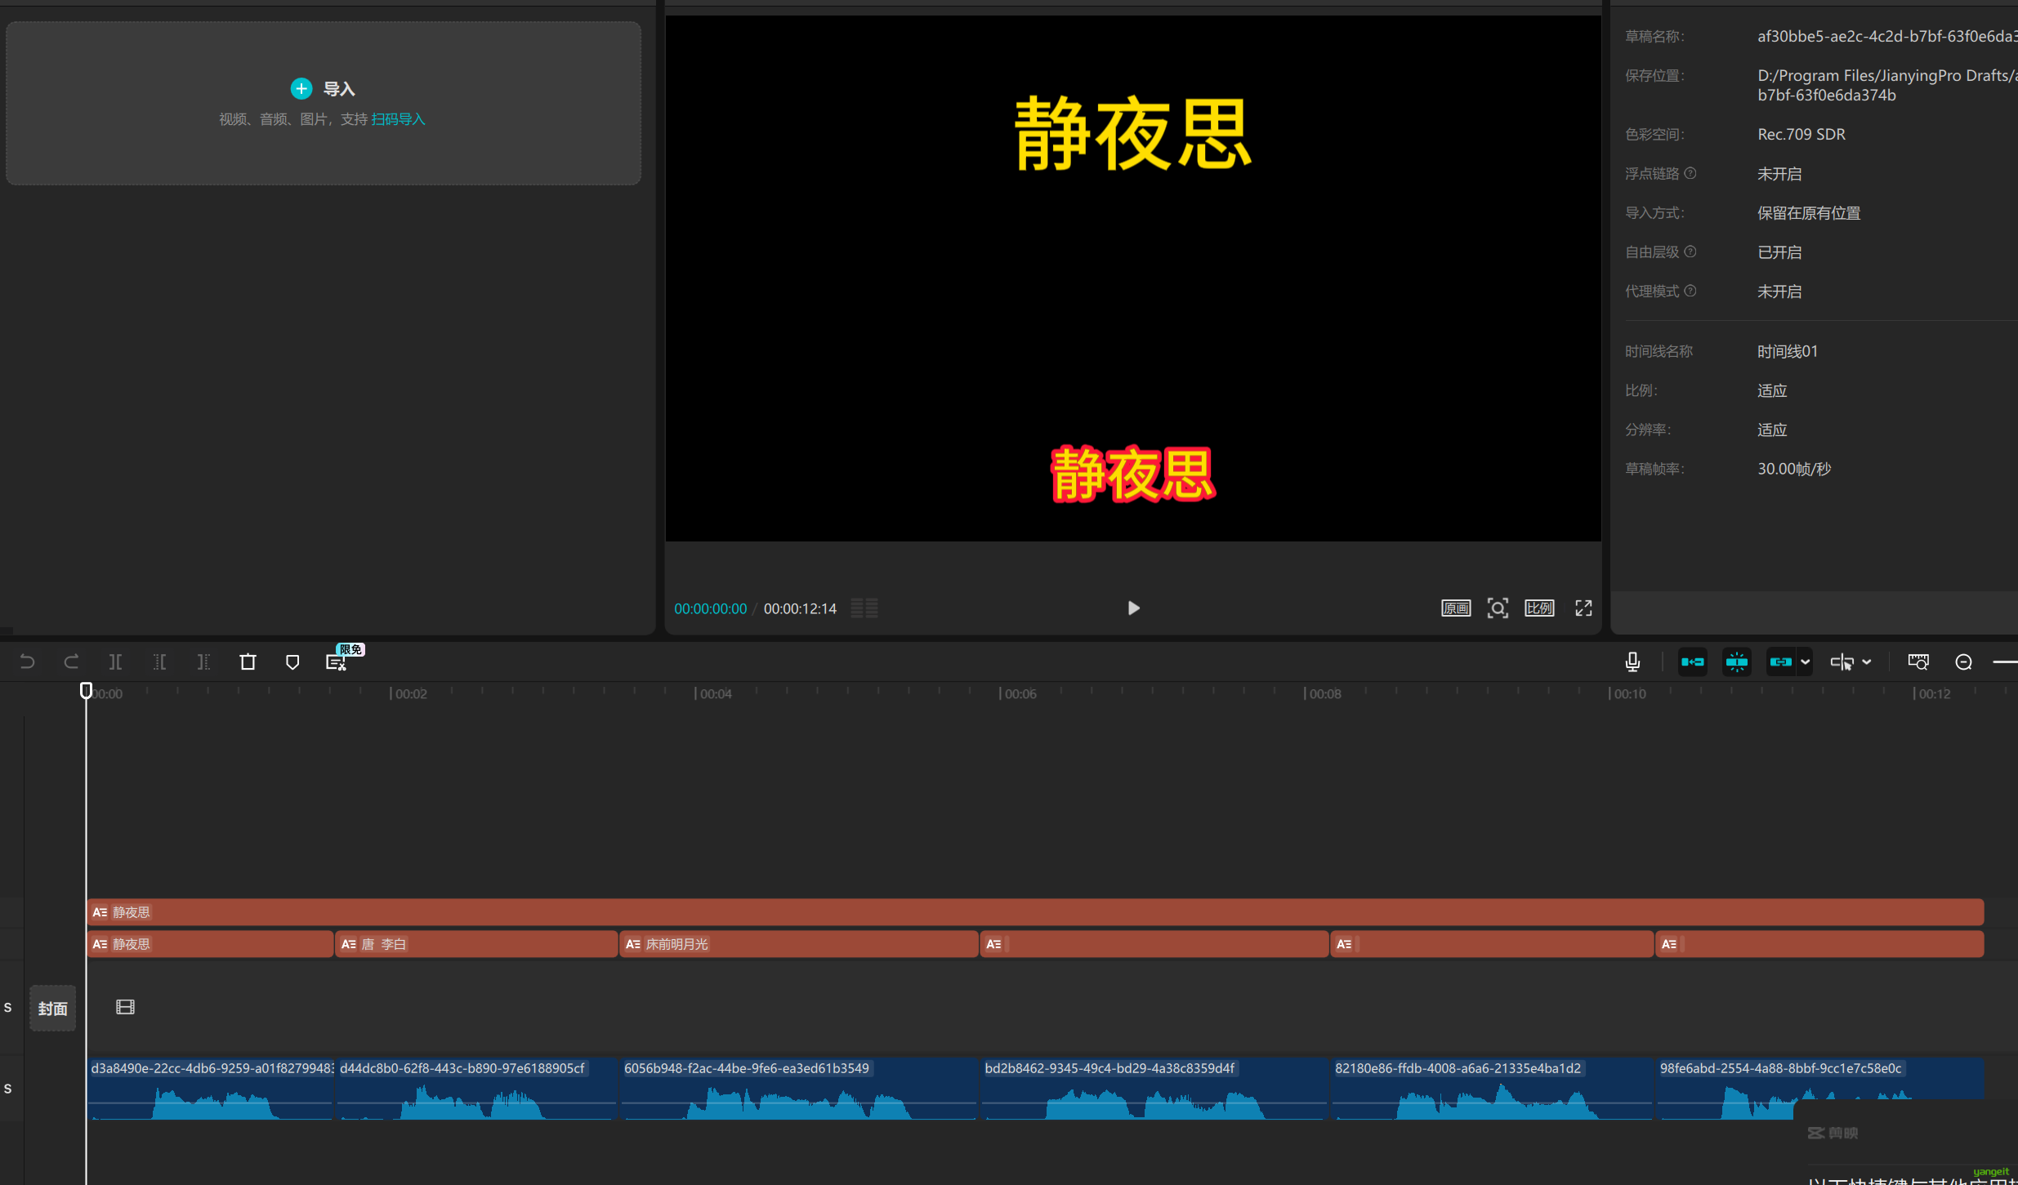Click the split clip icon
2018x1185 pixels.
[115, 662]
